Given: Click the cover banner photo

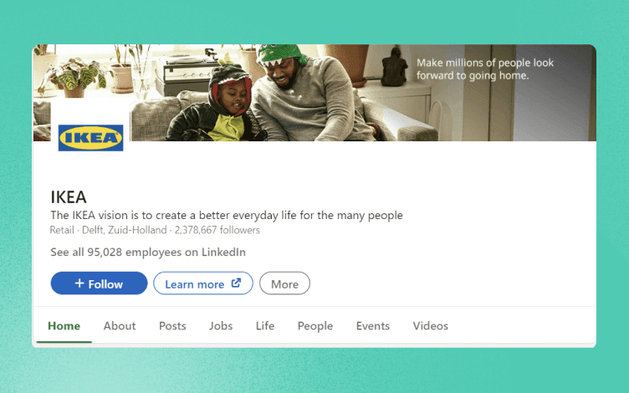Looking at the screenshot, I should (314, 93).
